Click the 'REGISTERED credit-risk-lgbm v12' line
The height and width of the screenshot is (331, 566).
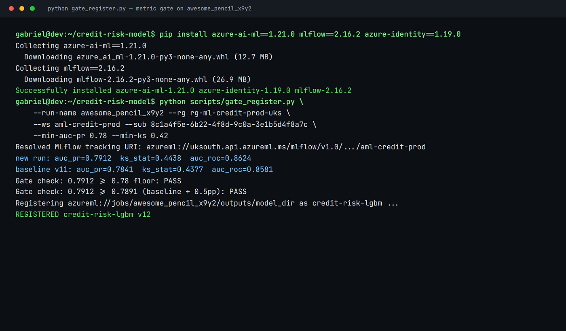[x=83, y=215]
